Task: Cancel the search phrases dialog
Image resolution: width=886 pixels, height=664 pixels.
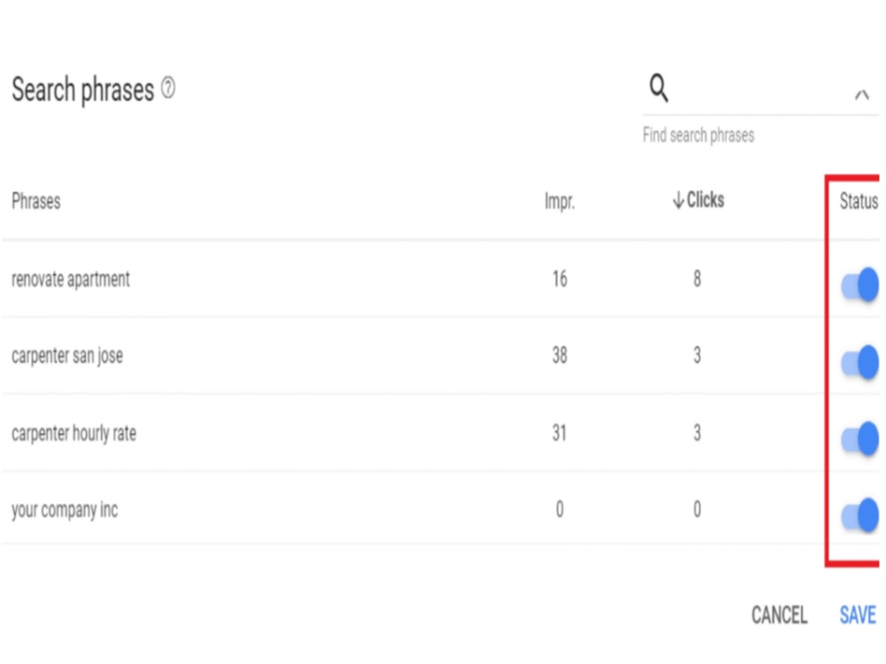Action: [x=779, y=615]
